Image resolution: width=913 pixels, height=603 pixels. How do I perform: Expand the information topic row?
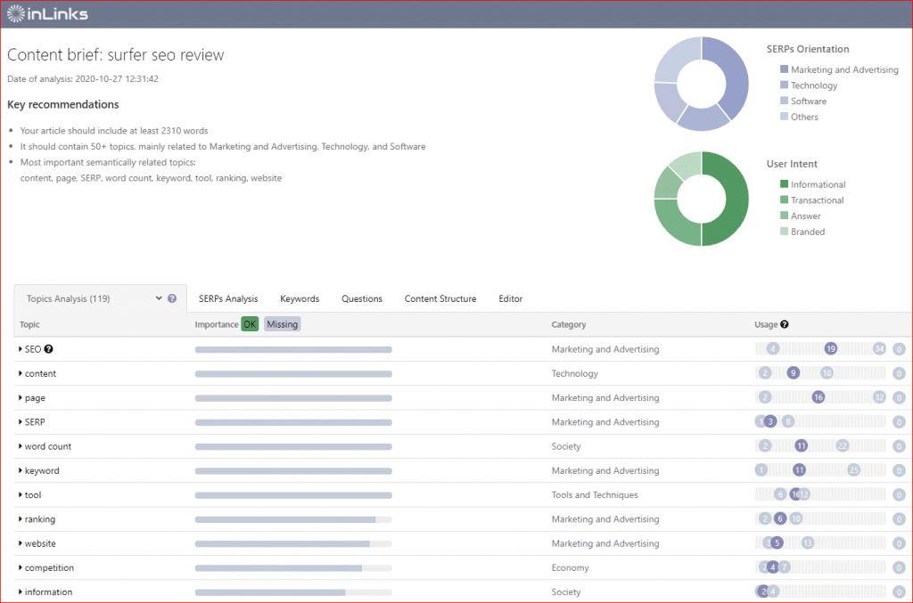pos(21,592)
